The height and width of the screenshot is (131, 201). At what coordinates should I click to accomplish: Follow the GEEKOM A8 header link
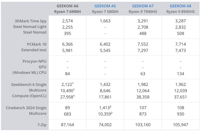180,6
